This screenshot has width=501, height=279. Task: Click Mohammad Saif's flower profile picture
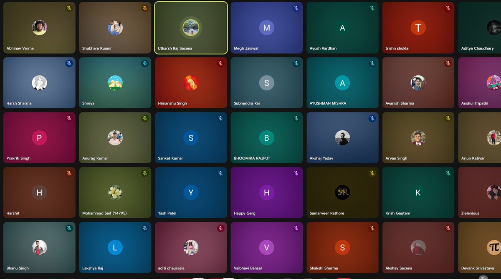click(x=115, y=192)
